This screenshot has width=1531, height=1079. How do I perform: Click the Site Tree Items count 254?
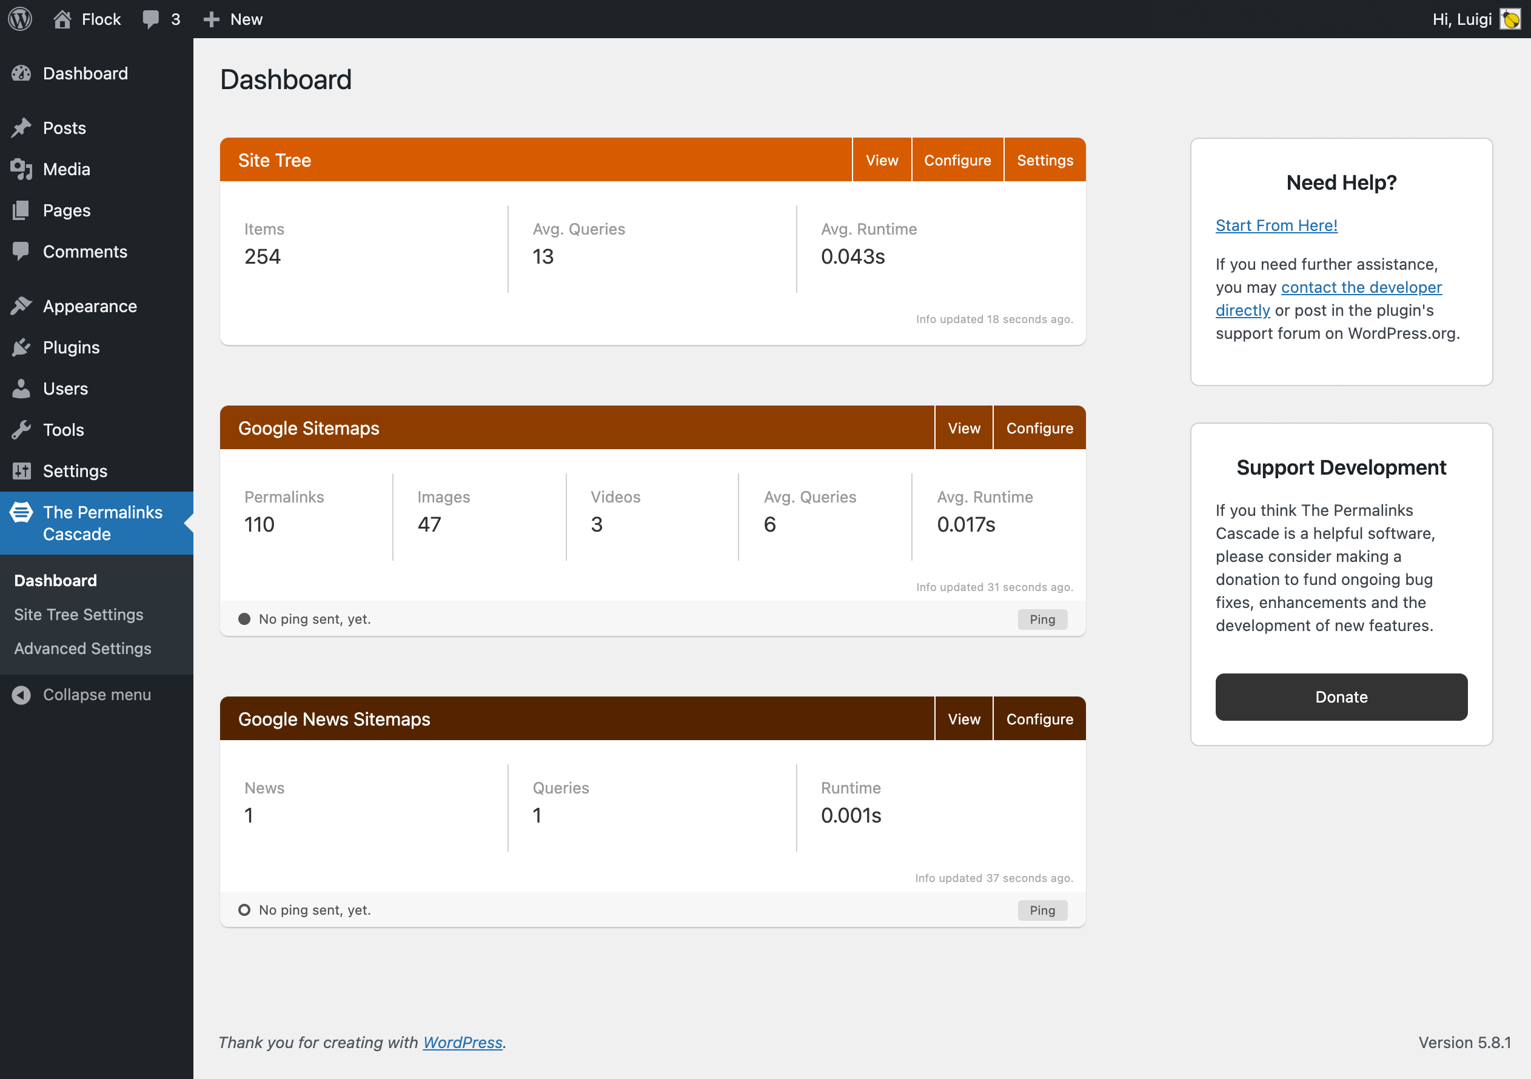(263, 256)
